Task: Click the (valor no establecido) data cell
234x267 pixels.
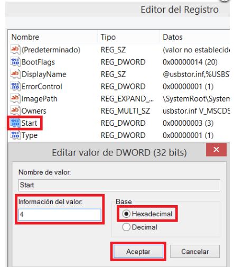Action: click(x=196, y=50)
